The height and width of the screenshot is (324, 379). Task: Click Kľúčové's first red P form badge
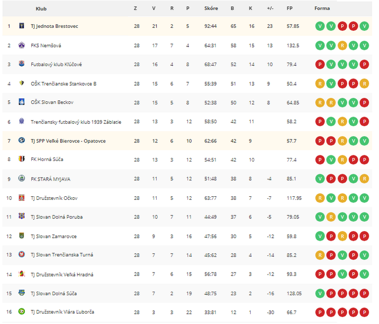tap(320, 65)
